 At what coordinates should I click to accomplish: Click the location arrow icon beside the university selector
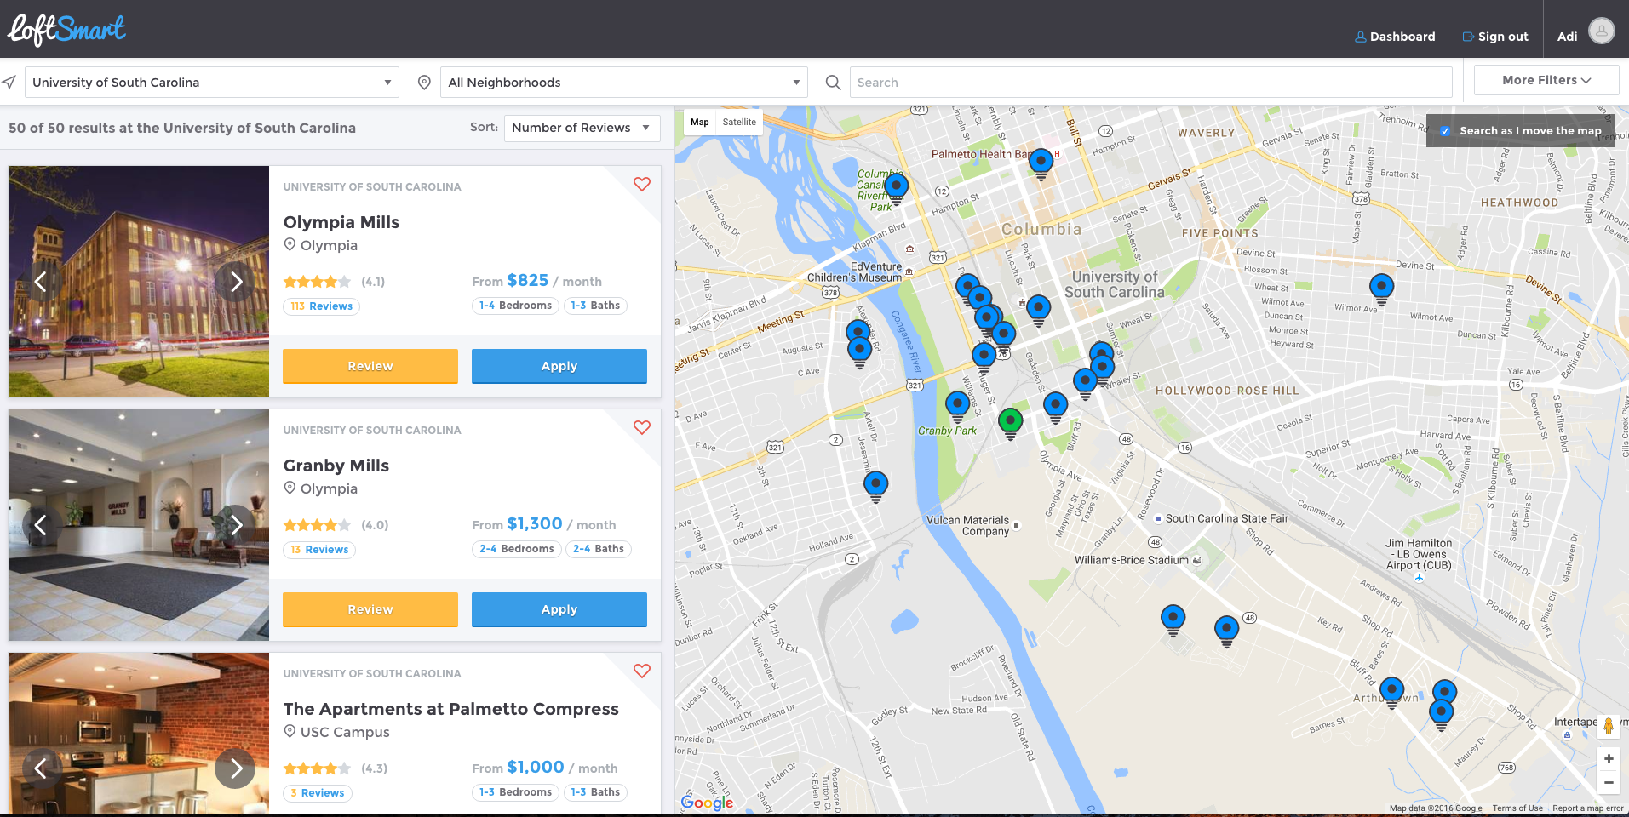click(9, 83)
